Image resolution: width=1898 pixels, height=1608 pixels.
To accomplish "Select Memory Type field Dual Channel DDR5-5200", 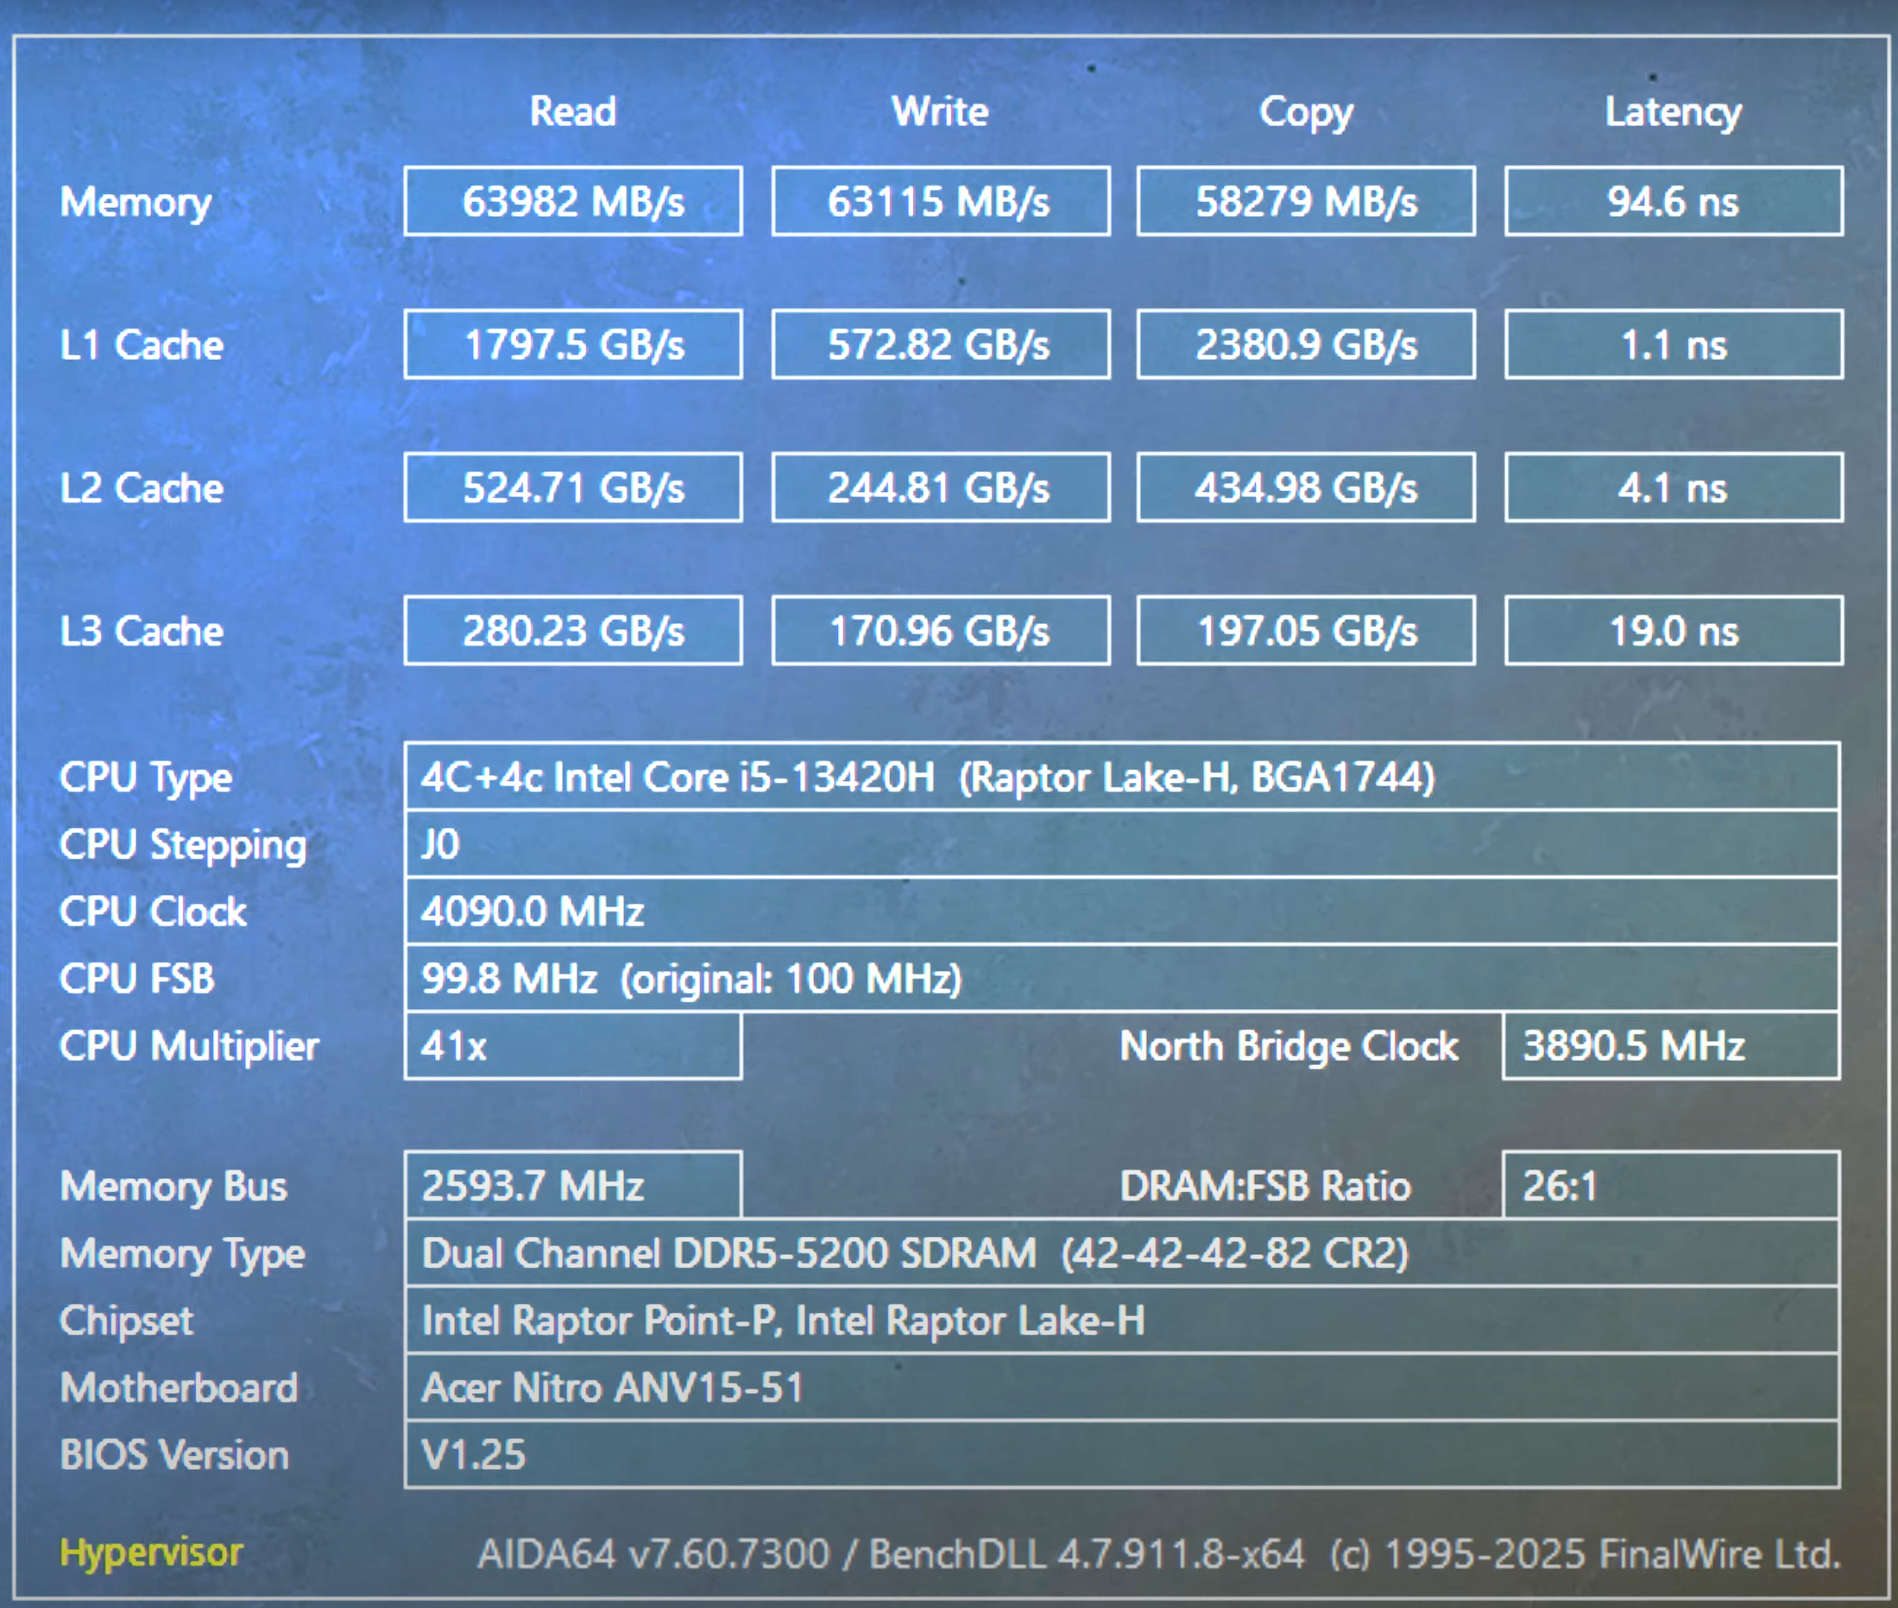I will [1122, 1252].
